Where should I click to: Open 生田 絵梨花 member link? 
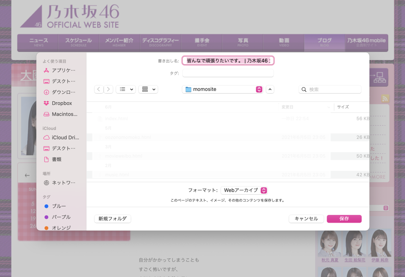pyautogui.click(x=354, y=260)
